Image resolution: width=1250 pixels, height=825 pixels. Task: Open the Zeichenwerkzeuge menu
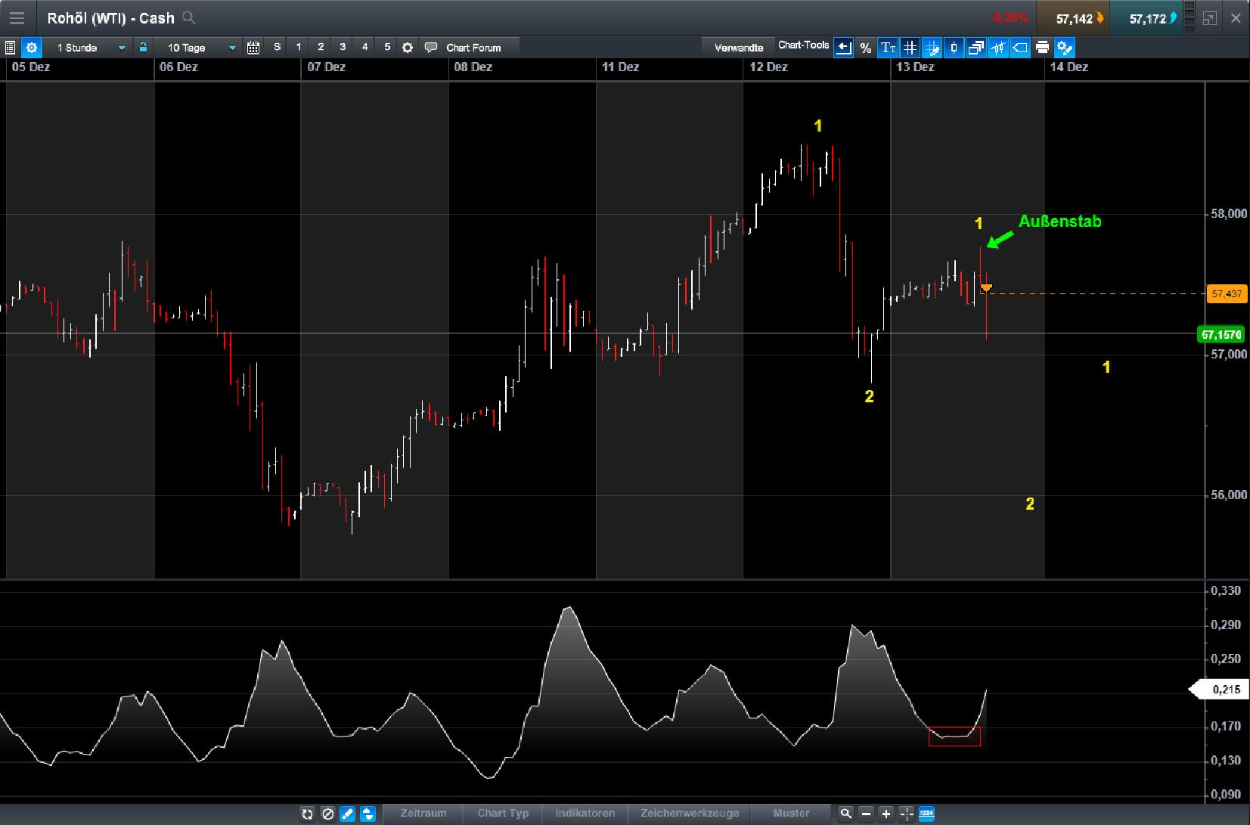tap(690, 813)
